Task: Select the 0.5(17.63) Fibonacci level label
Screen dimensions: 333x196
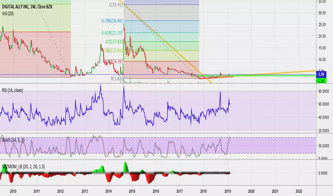Action: point(114,42)
